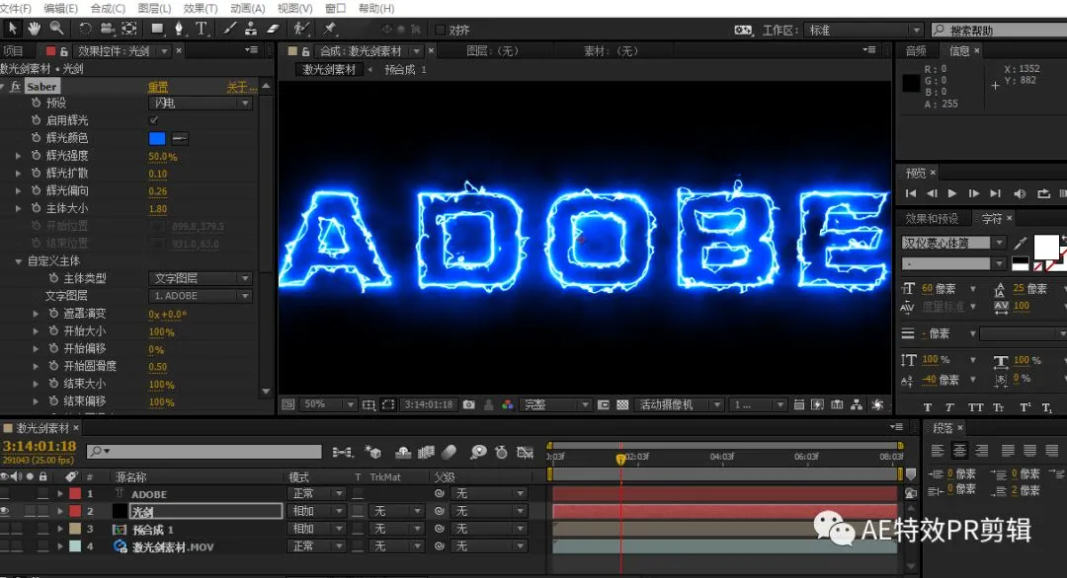Open the 编辑(E) menu
The height and width of the screenshot is (578, 1067).
60,8
